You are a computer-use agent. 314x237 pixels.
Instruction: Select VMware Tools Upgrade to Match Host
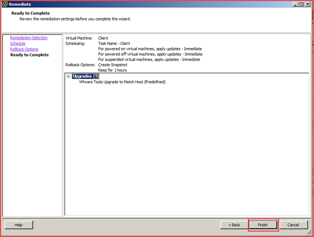click(122, 82)
